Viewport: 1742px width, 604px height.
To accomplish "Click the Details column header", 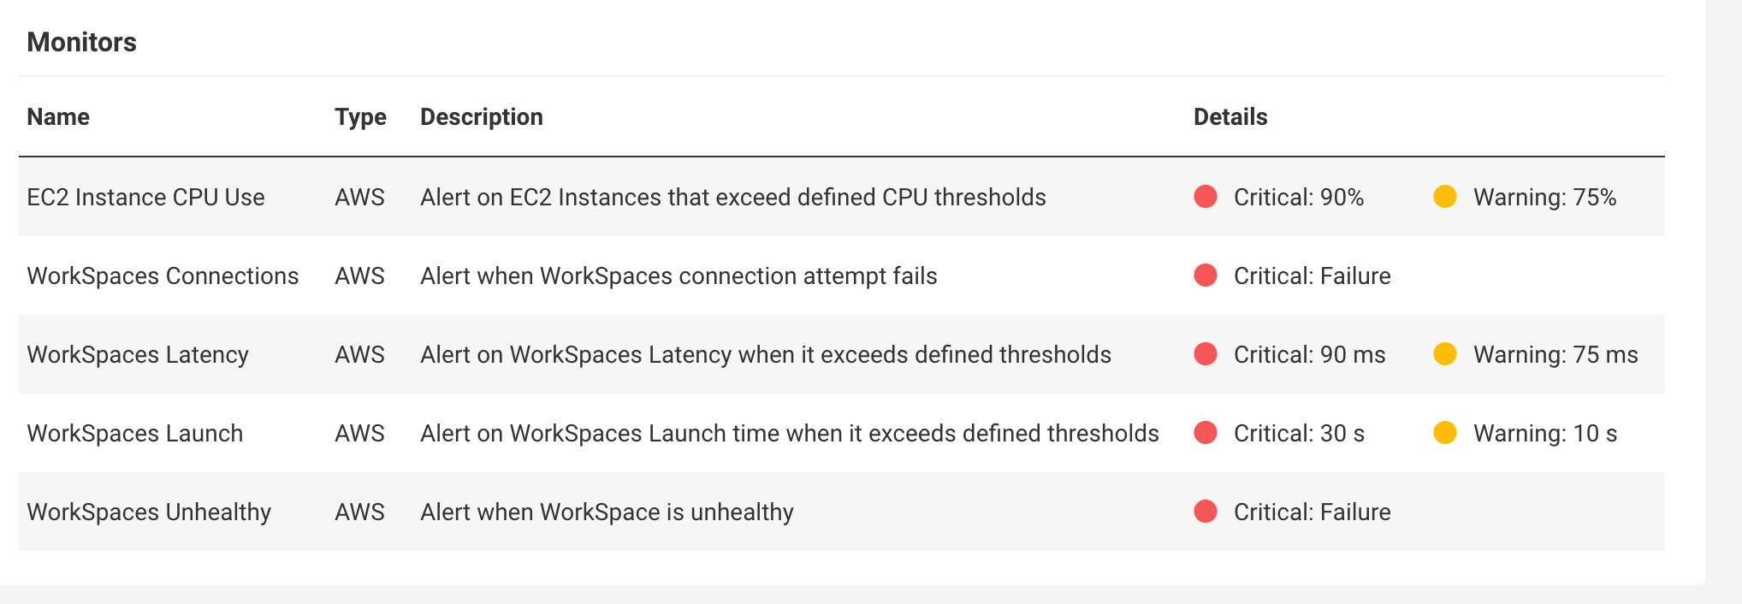I will pos(1230,117).
